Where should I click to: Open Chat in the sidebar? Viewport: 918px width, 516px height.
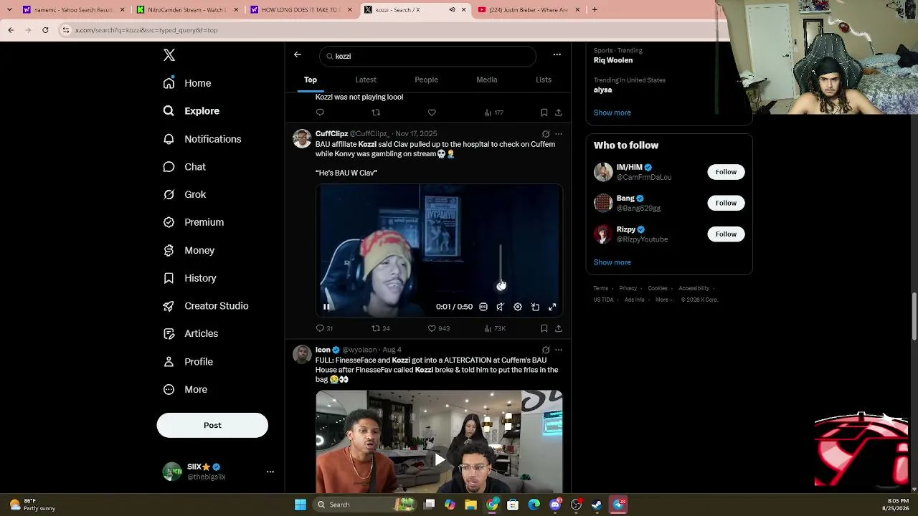coord(184,167)
